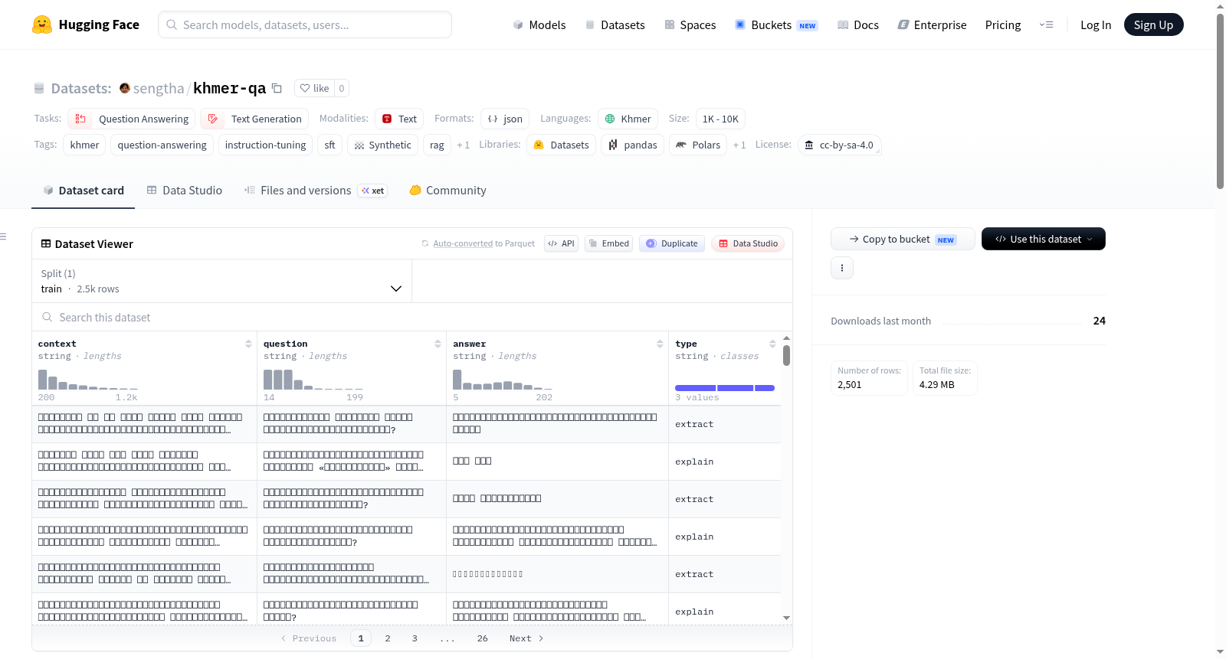Click the 1K - 10K size tag
This screenshot has width=1226, height=659.
click(720, 119)
